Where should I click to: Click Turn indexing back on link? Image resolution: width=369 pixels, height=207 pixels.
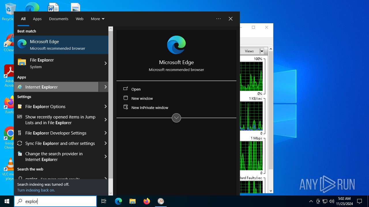[36, 190]
